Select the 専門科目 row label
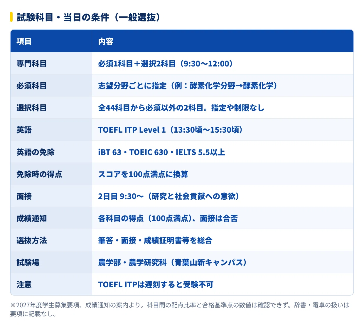364x327 pixels. tap(32, 64)
